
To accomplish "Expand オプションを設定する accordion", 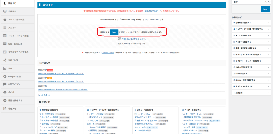I will (x=251, y=86).
